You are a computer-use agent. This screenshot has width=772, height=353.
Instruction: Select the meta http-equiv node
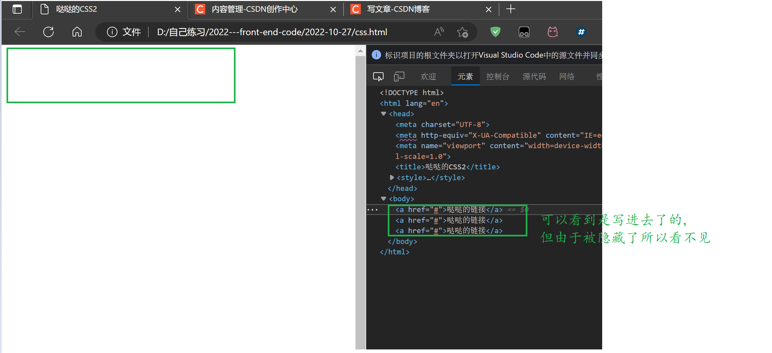click(x=498, y=135)
